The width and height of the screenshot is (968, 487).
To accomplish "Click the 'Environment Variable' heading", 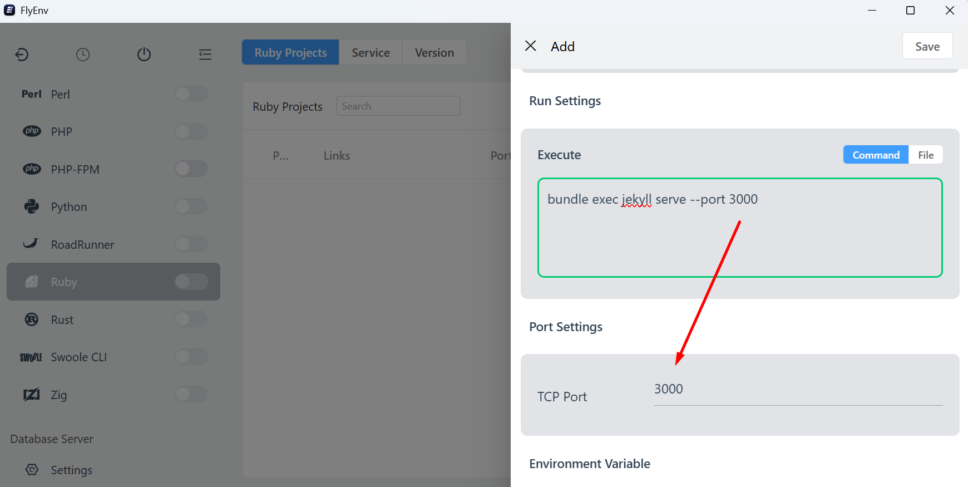I will (x=590, y=464).
